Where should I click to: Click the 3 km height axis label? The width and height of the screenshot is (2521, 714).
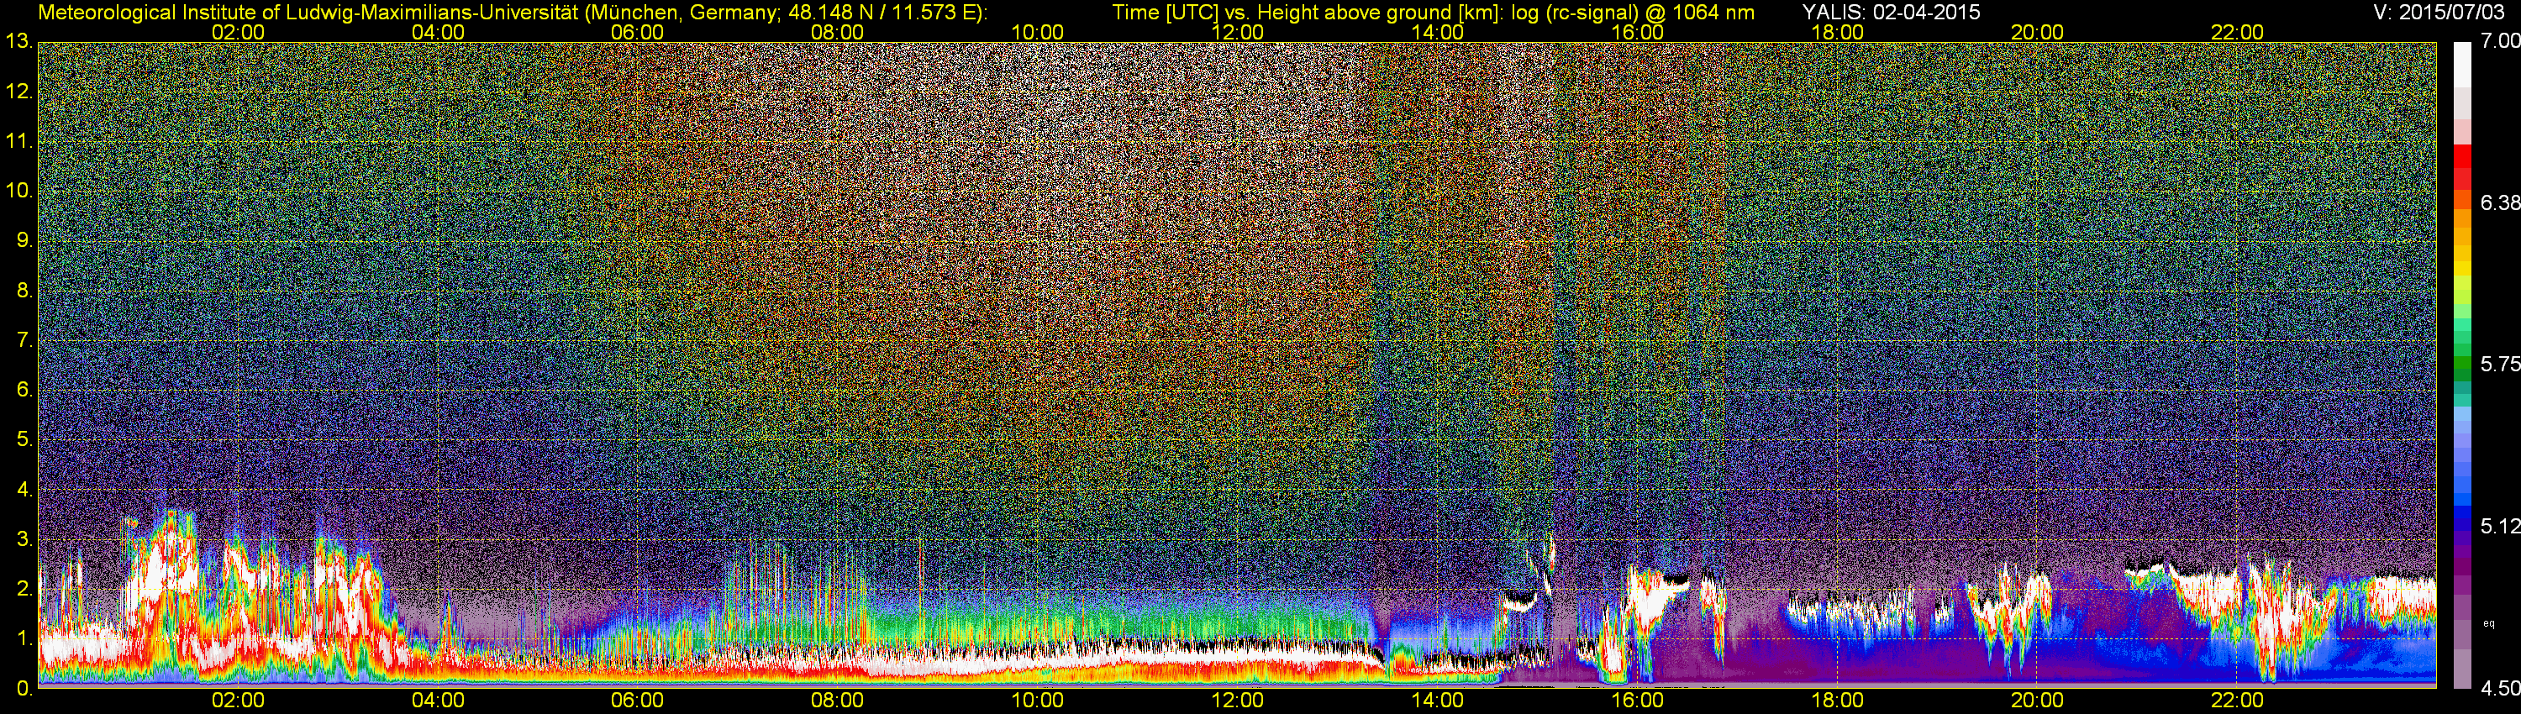pyautogui.click(x=24, y=539)
